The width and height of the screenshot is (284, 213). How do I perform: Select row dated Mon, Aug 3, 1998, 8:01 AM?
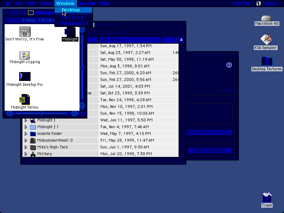point(133,66)
